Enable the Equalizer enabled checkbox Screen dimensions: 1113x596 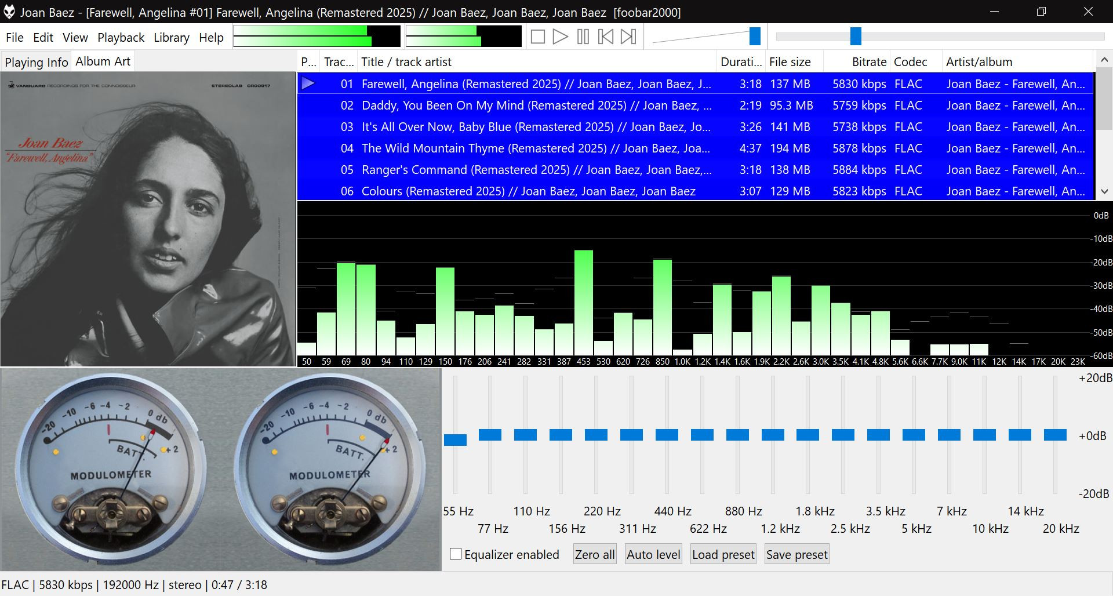(x=456, y=554)
